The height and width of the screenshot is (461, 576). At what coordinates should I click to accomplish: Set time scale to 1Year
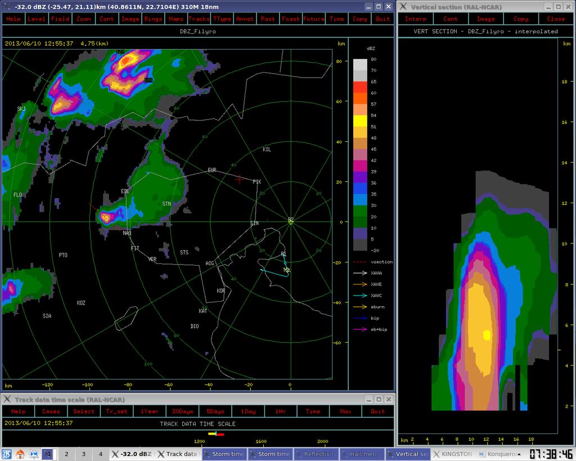[150, 411]
